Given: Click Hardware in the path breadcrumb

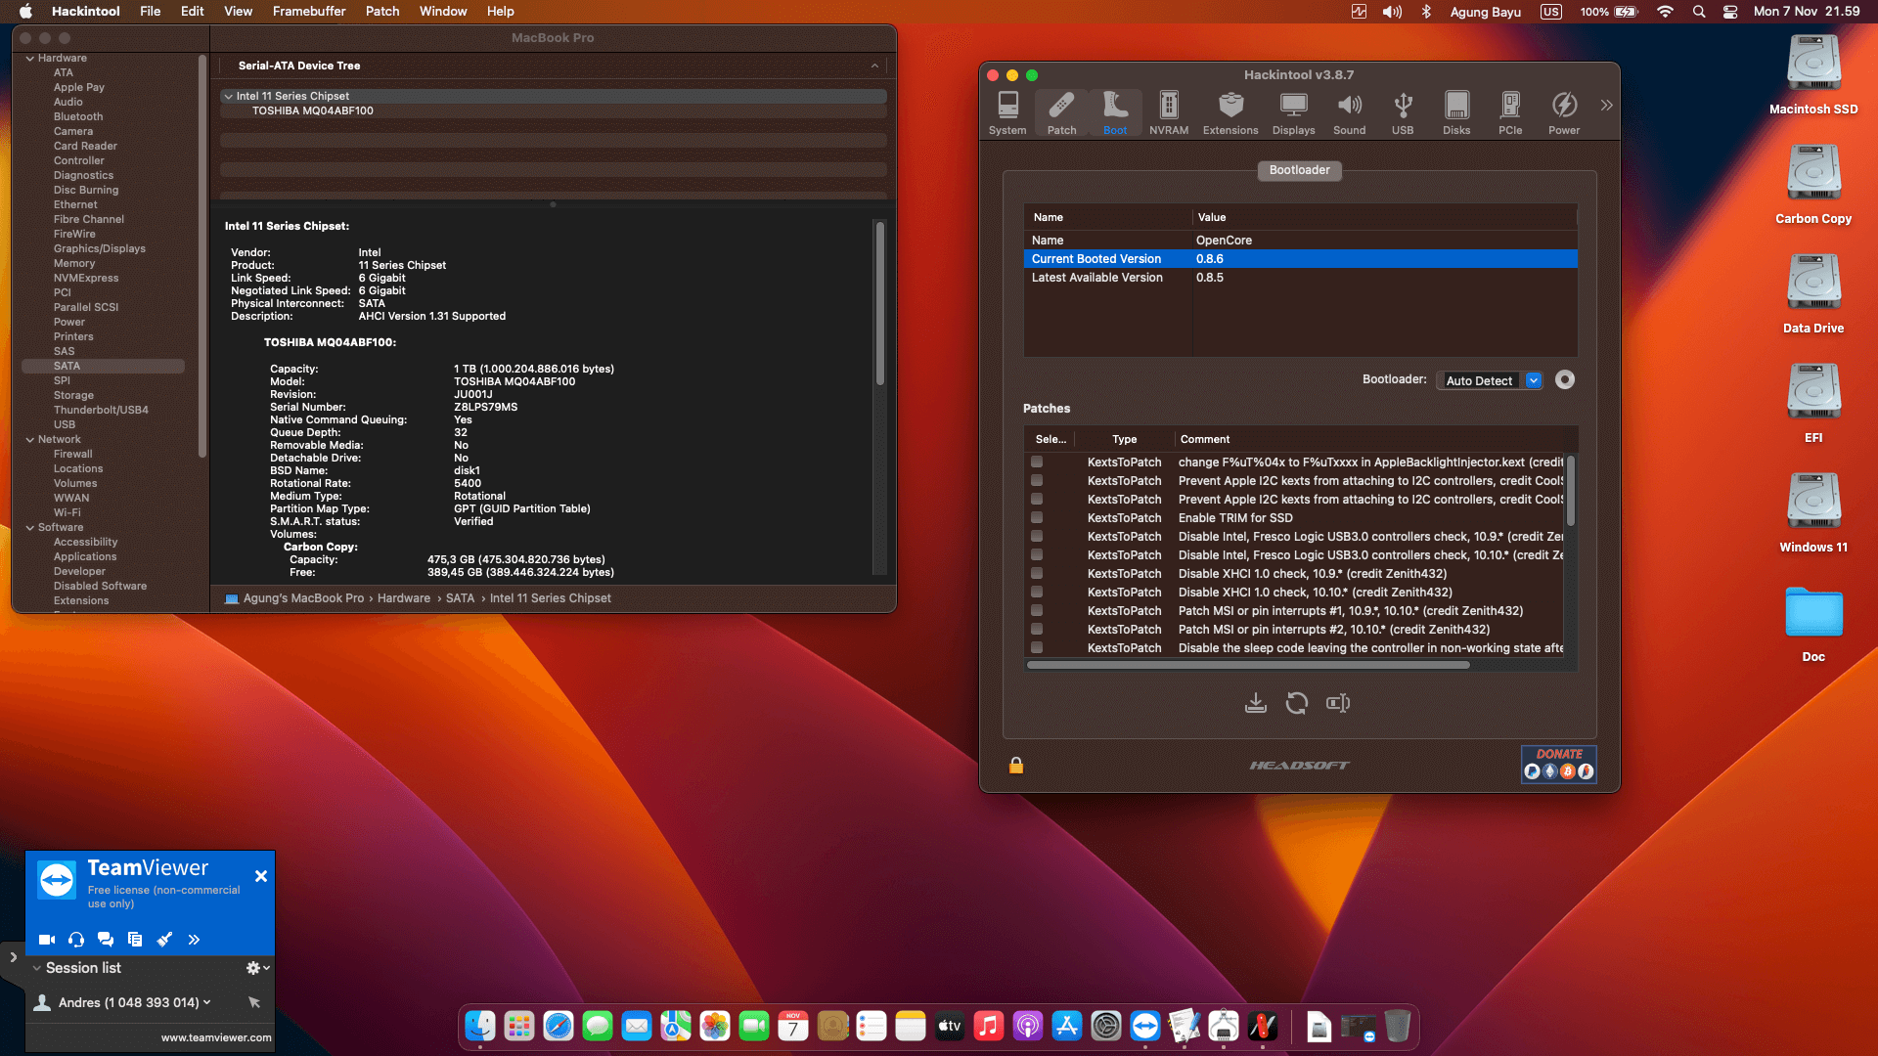Looking at the screenshot, I should [x=404, y=598].
